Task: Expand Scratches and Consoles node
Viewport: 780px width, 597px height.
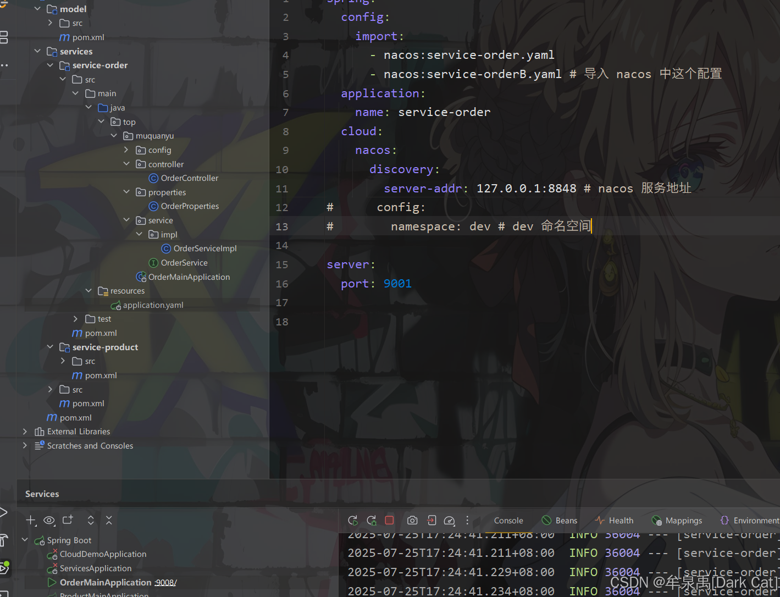Action: coord(25,446)
